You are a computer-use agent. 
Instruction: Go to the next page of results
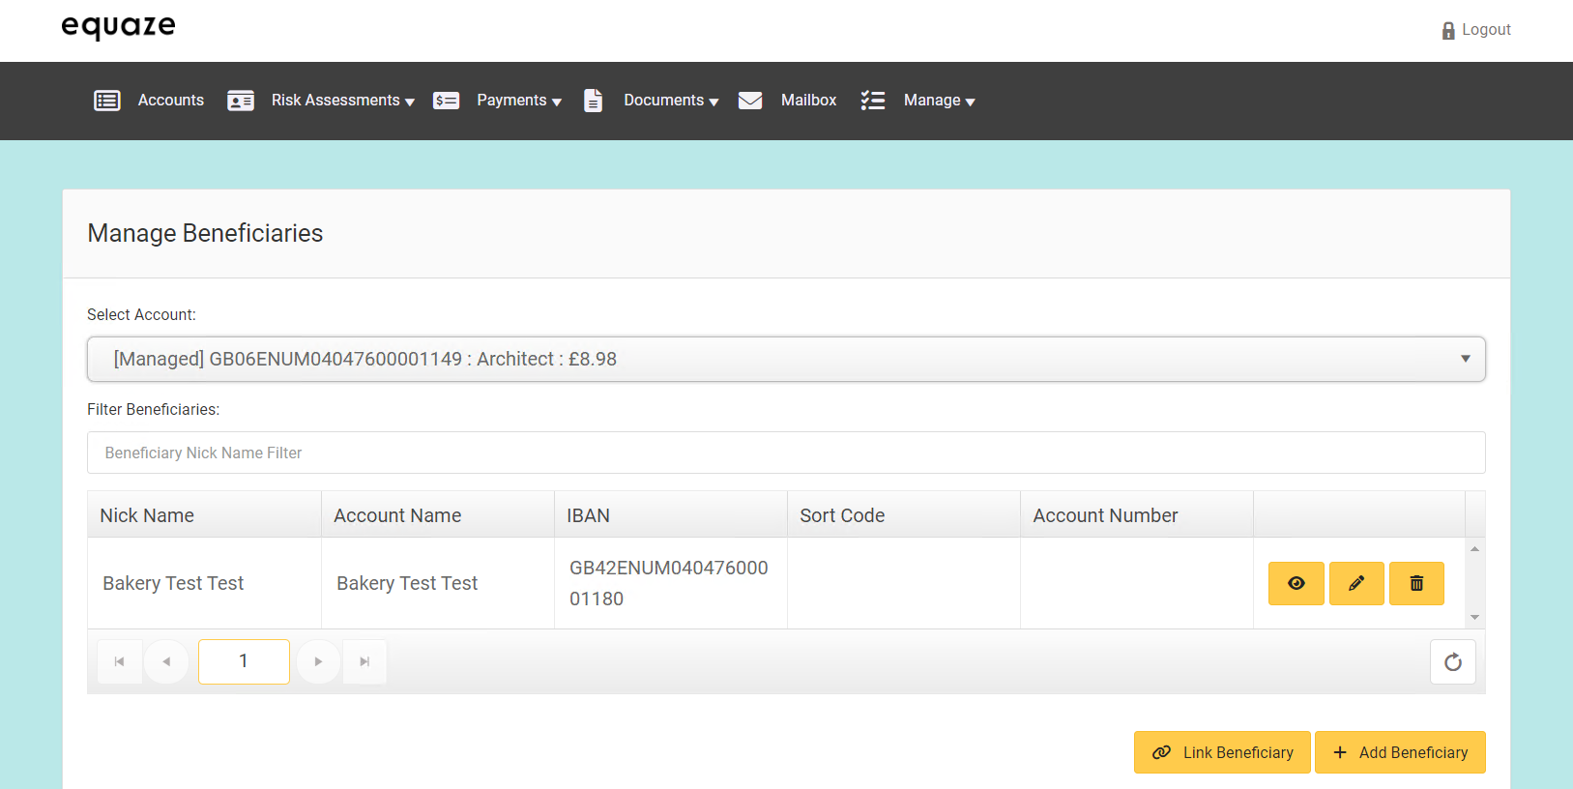pos(318,662)
